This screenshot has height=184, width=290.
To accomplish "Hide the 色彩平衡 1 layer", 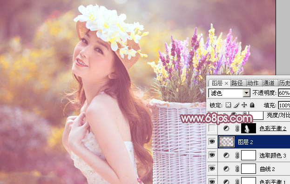I will click(212, 181).
